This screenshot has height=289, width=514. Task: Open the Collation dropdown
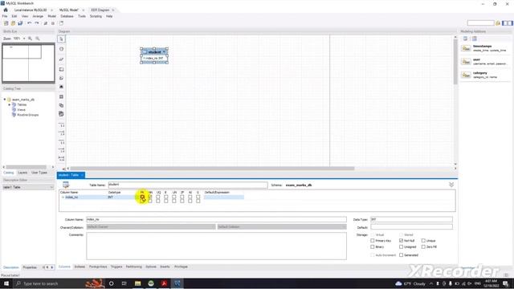pyautogui.click(x=282, y=226)
